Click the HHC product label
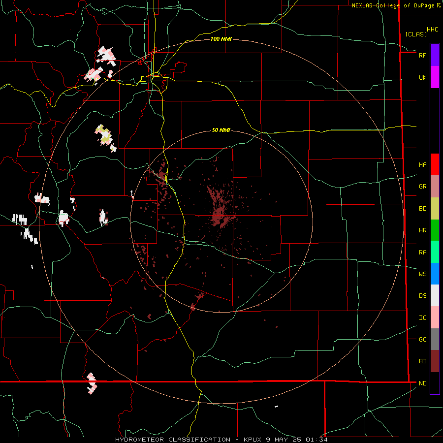443x443 pixels. click(x=432, y=30)
